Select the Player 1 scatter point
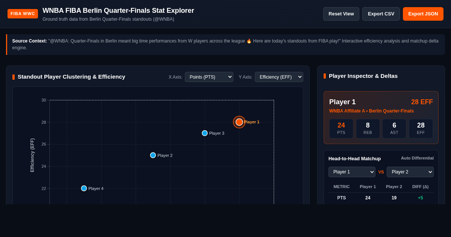The image size is (451, 237). coord(239,122)
